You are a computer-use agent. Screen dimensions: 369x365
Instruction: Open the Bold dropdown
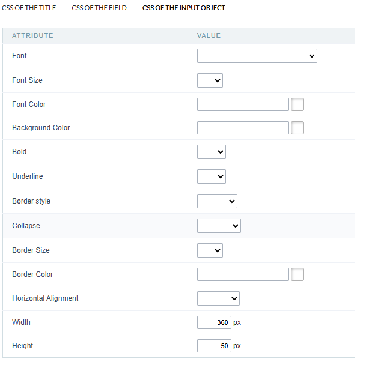click(x=212, y=152)
